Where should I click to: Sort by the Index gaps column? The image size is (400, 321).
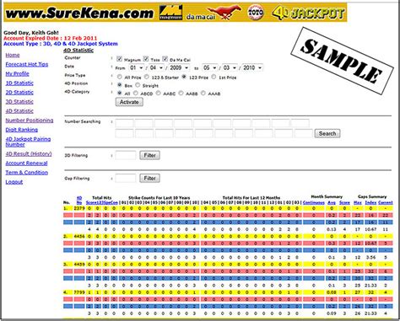coord(370,202)
